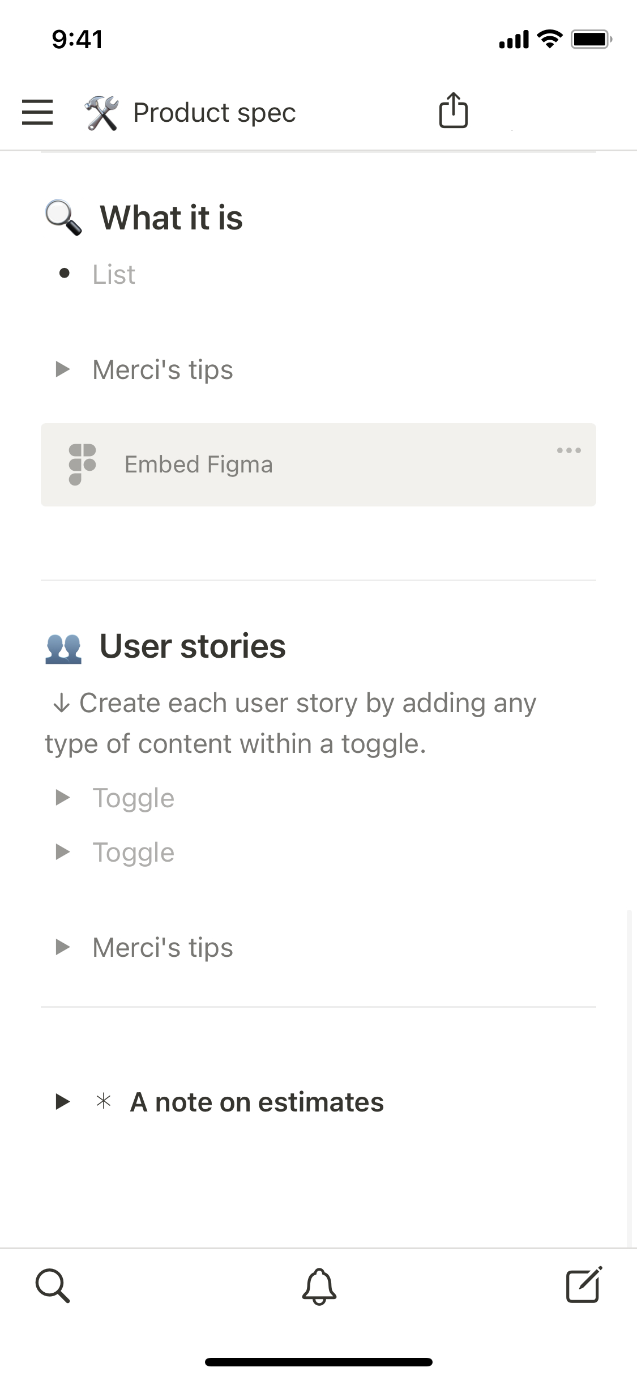Screen dimensions: 637x1380
Task: Click the empty List bullet item
Action: [x=114, y=275]
